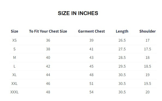Click shoulder value 19.5 in XXL row

(148, 83)
